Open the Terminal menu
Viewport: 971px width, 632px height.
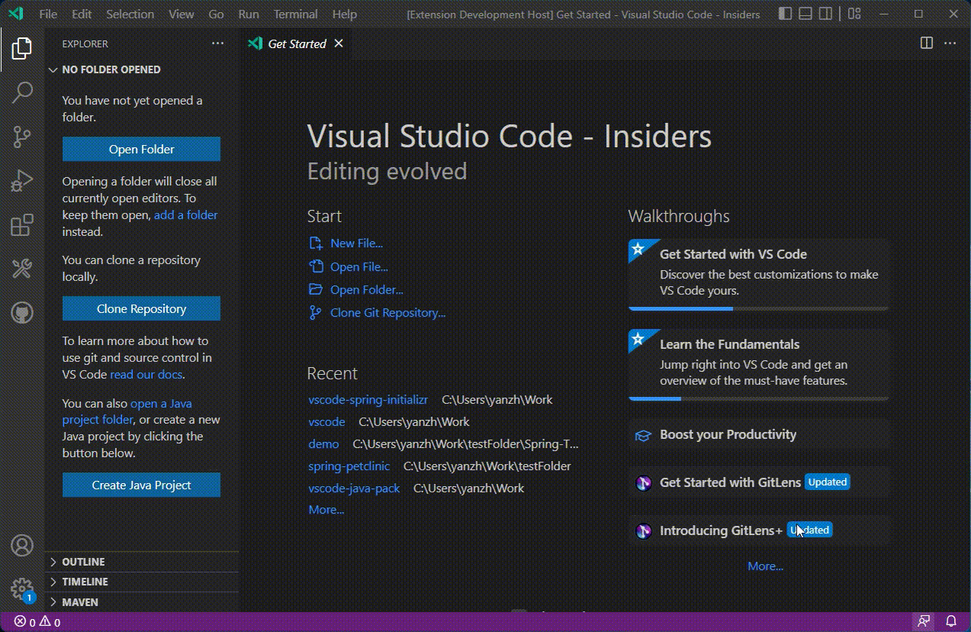[x=296, y=14]
